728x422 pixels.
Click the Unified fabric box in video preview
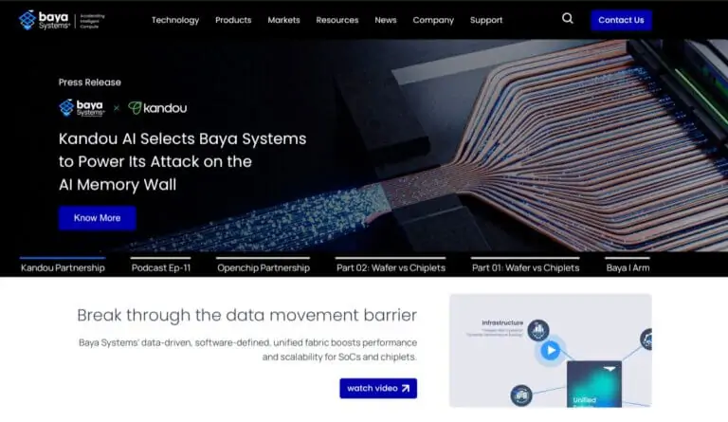[593, 384]
